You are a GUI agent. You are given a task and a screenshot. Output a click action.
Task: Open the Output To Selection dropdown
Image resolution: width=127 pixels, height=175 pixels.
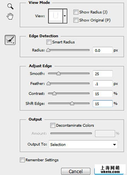[83, 144]
